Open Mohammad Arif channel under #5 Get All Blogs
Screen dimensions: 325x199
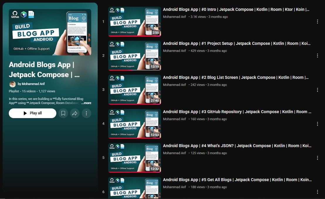coord(174,187)
